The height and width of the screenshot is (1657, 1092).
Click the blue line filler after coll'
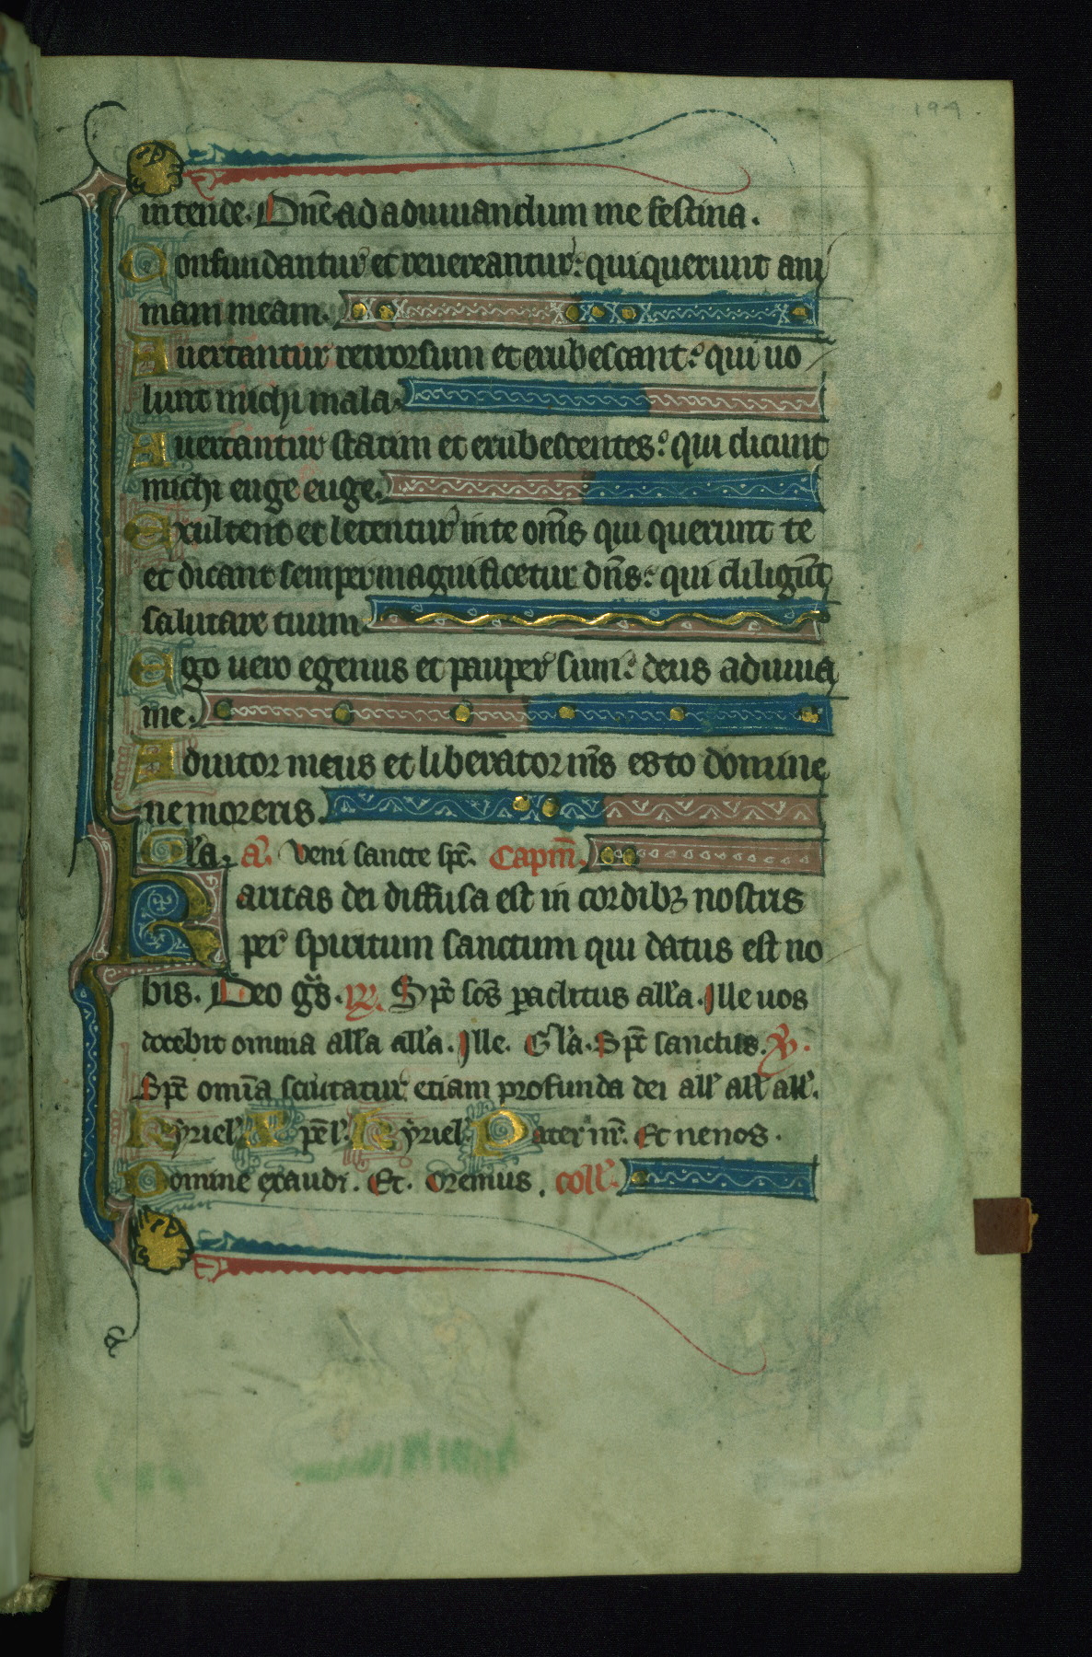718,1178
